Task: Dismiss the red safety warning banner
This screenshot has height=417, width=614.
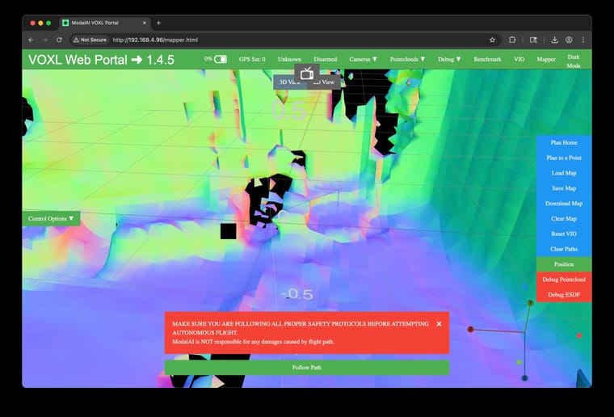Action: pyautogui.click(x=439, y=323)
